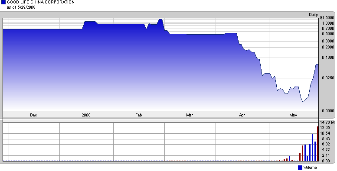Viewport: 337px width, 171px height.
Task: Click the blue Volume legend square
Action: click(x=300, y=168)
